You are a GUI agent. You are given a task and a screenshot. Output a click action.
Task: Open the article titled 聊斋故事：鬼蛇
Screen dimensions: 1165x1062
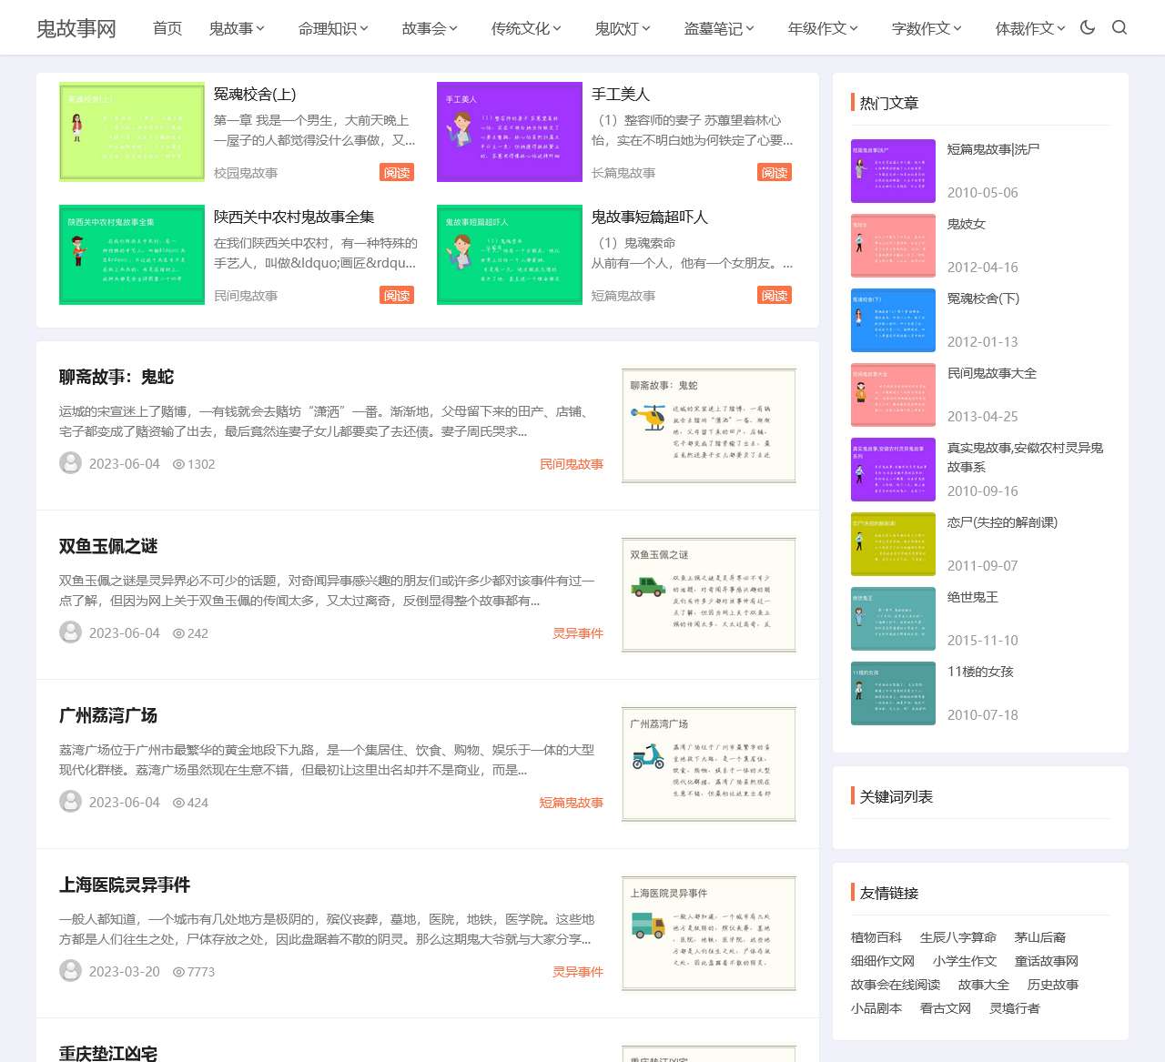[116, 377]
